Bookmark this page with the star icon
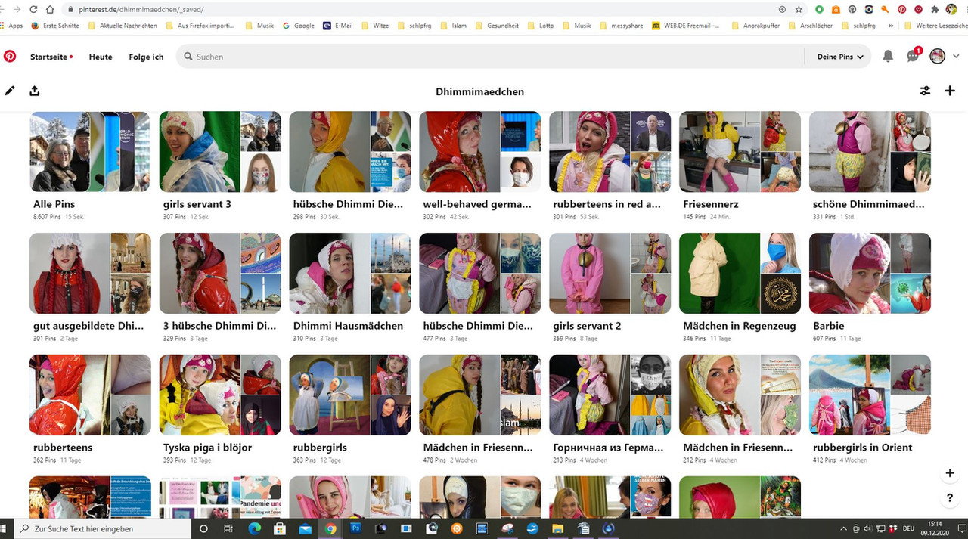Image resolution: width=968 pixels, height=539 pixels. (x=799, y=10)
